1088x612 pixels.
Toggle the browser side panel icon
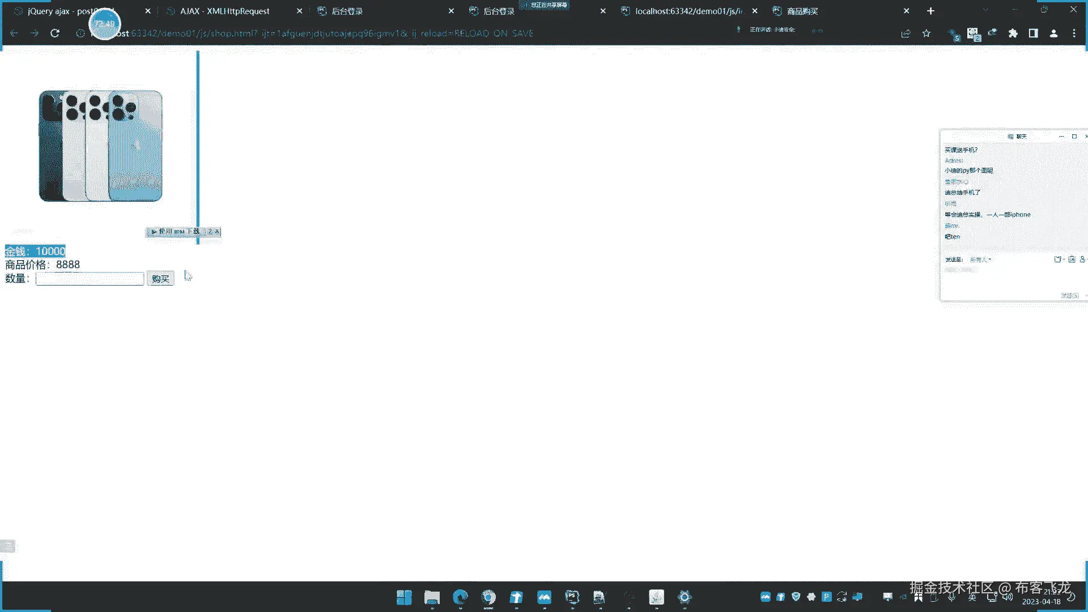(x=1034, y=33)
